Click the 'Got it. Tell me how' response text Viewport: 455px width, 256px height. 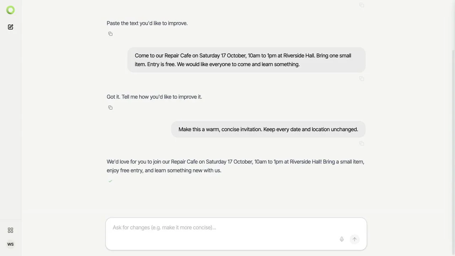click(154, 97)
